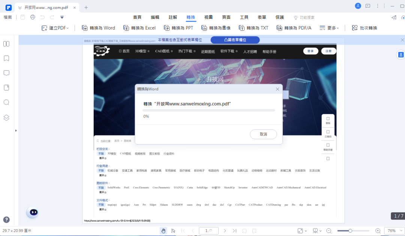The width and height of the screenshot is (405, 236).
Task: Go to next page arrow
Action: [x=225, y=231]
